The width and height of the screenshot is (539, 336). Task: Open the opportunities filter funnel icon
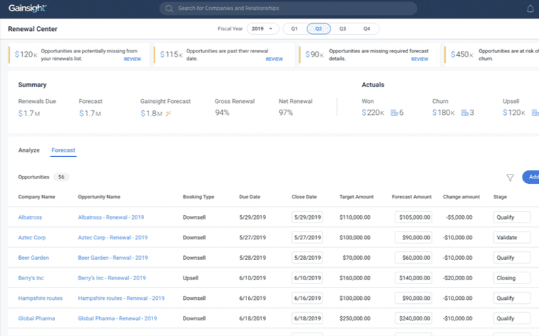click(x=510, y=177)
